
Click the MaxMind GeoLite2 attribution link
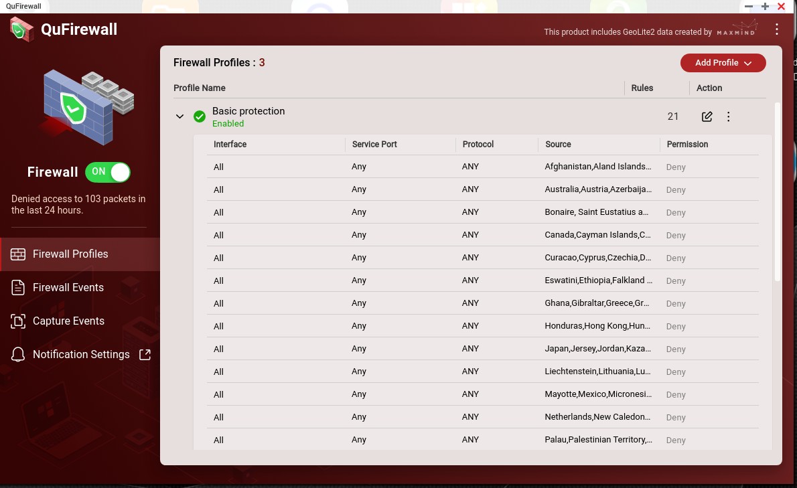[735, 31]
